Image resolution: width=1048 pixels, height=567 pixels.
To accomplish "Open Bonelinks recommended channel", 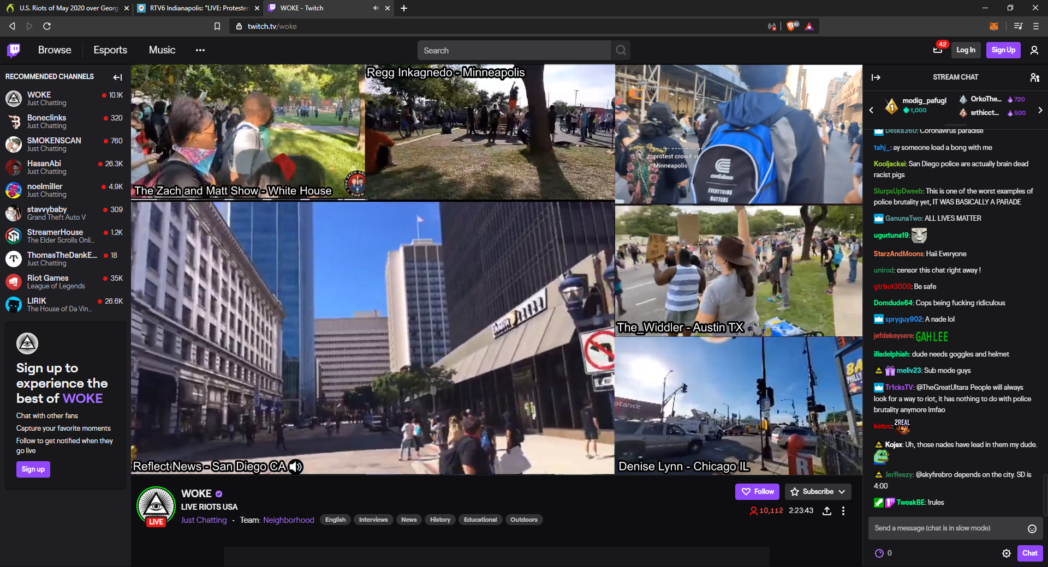I will click(64, 122).
